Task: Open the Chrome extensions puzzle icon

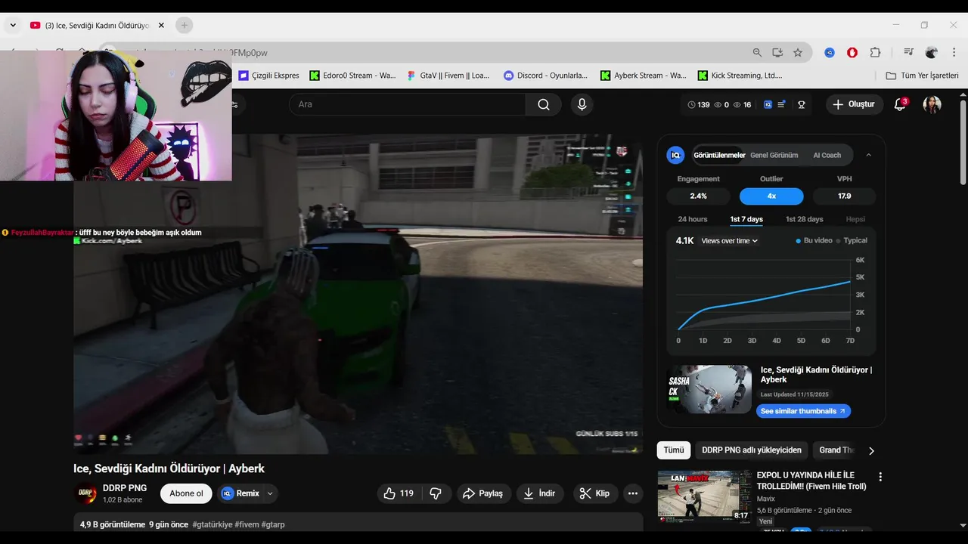Action: click(875, 52)
